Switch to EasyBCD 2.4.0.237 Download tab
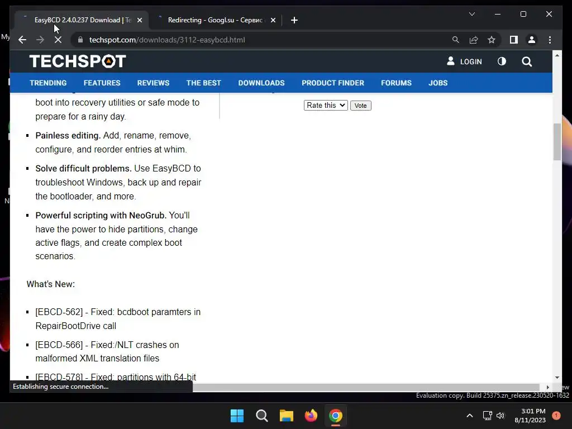Image resolution: width=572 pixels, height=429 pixels. click(x=82, y=20)
